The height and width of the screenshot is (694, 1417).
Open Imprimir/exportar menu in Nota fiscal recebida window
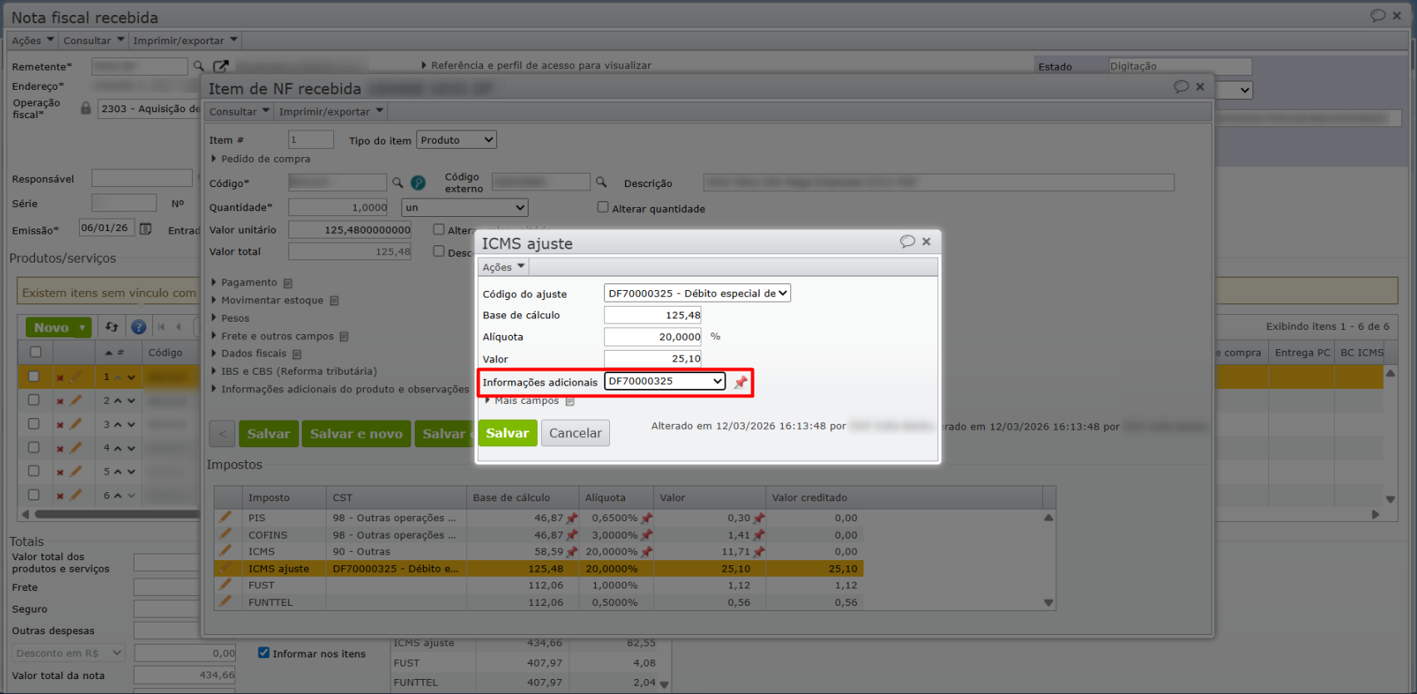(185, 40)
